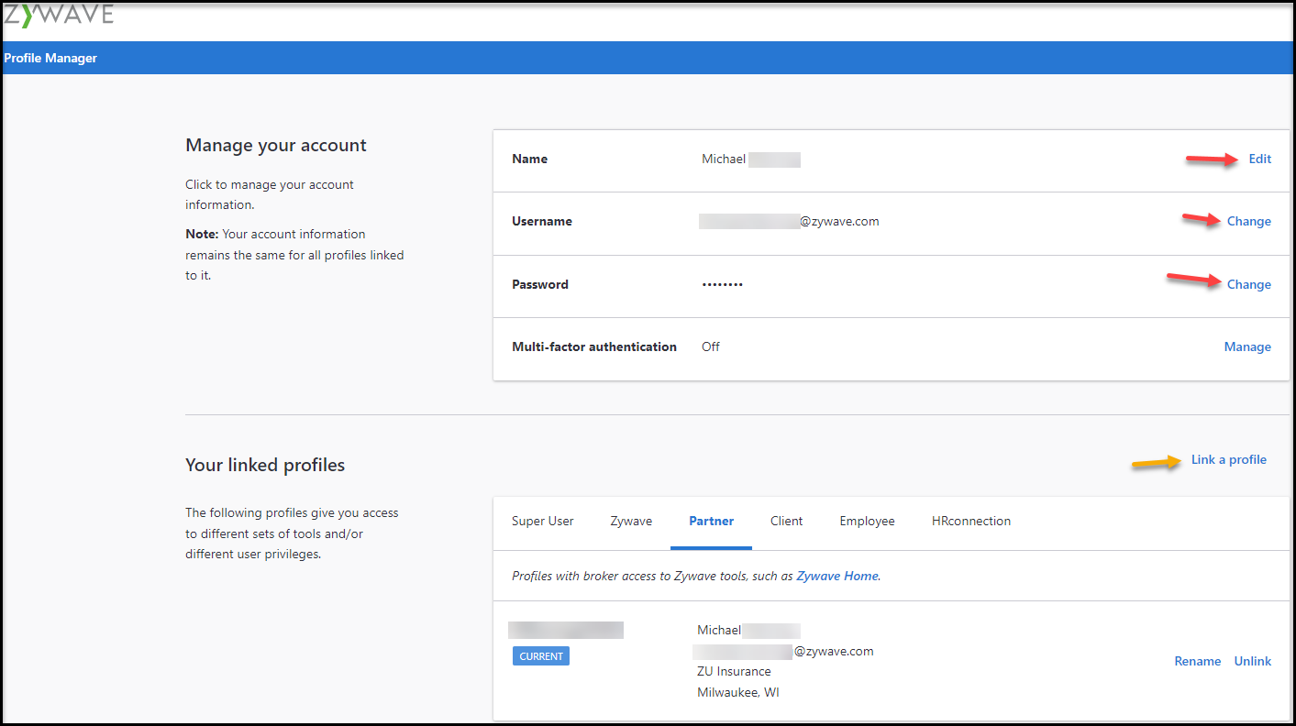Image resolution: width=1296 pixels, height=726 pixels.
Task: Rename the current linked profile
Action: click(1197, 661)
